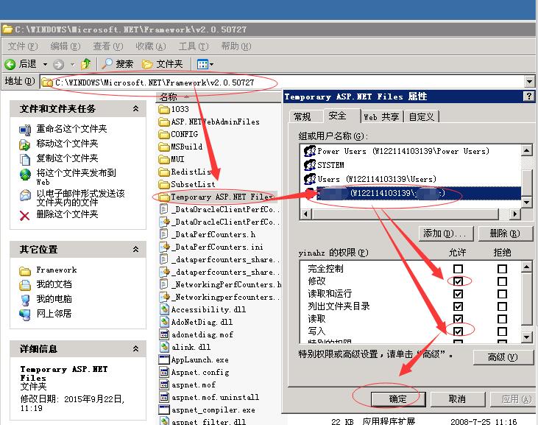Click the Back arrow icon in toolbar

tap(10, 64)
